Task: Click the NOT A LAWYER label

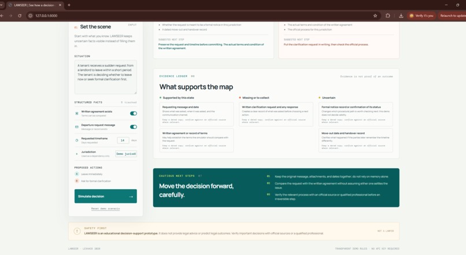Action: pyautogui.click(x=386, y=231)
